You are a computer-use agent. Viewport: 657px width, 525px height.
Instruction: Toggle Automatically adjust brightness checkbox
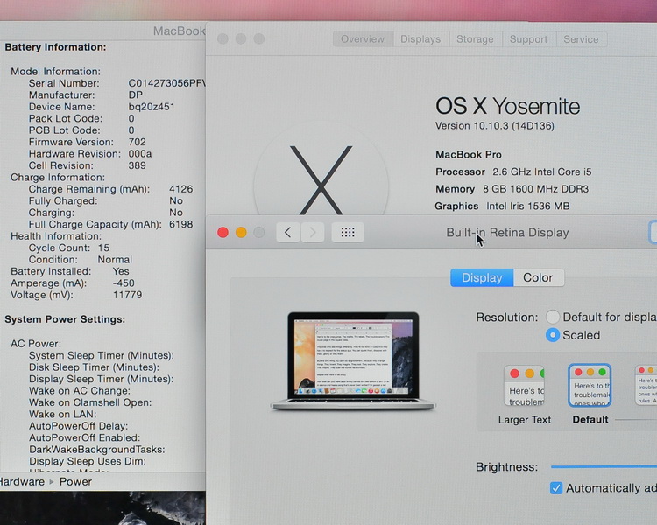tap(556, 487)
